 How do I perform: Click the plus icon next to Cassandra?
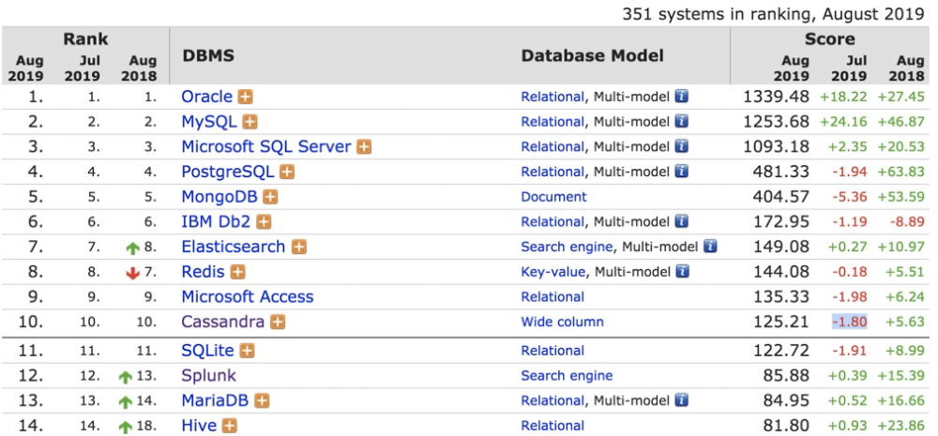pos(278,322)
